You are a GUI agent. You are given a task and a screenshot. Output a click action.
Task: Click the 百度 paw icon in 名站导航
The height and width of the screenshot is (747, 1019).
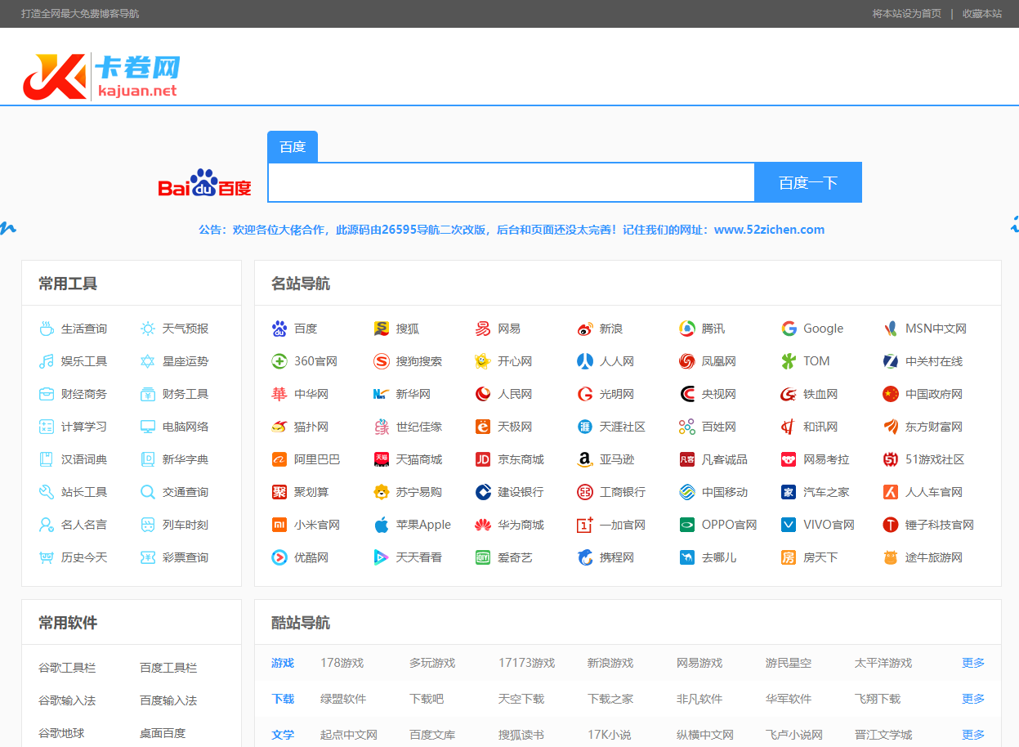[279, 329]
